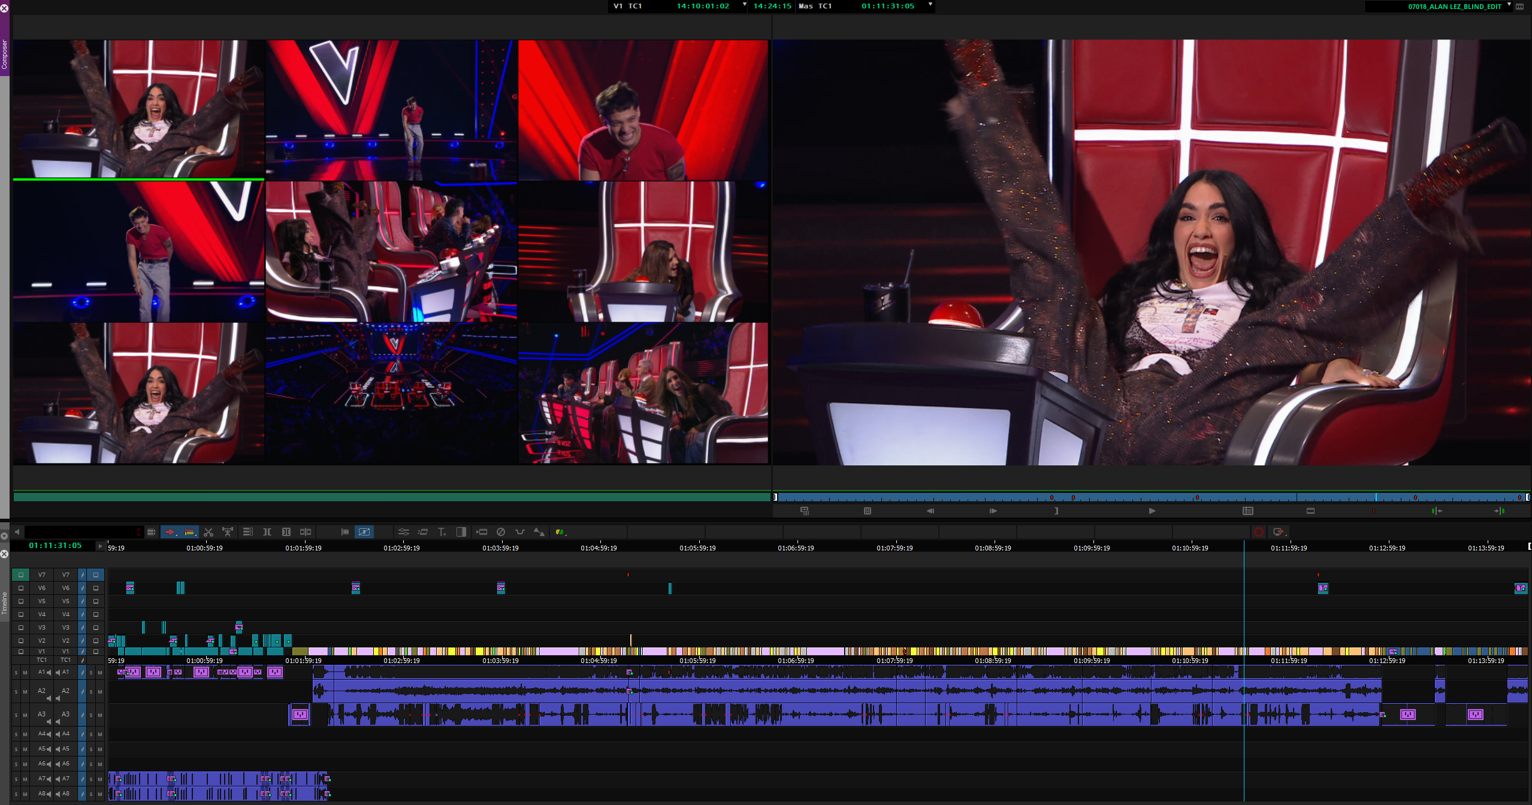Click the list-view icon under the record monitor

coord(1248,511)
